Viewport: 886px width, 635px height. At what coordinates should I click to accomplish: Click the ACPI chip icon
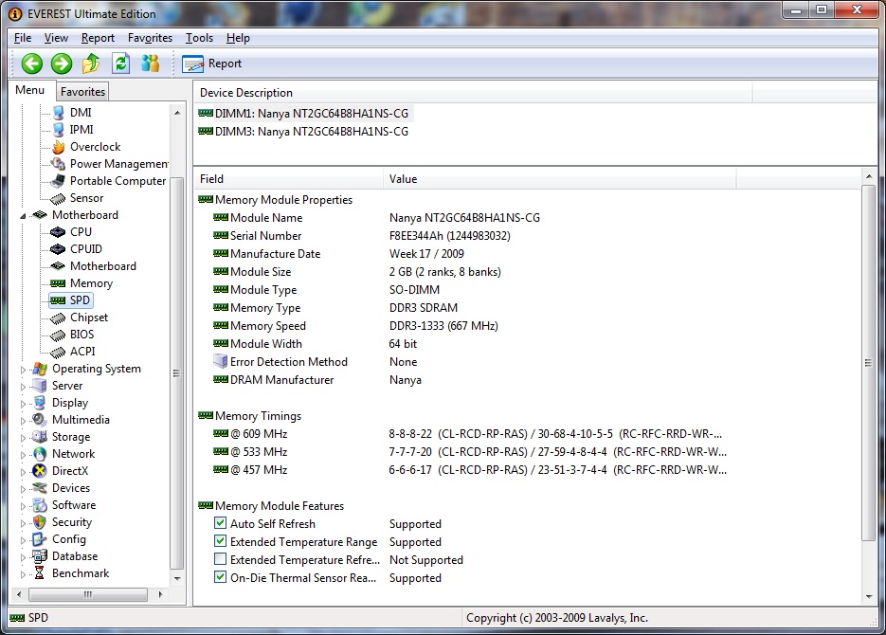[58, 353]
